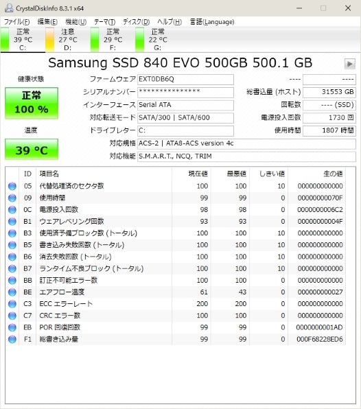Click the しきい値 column header

click(x=268, y=174)
